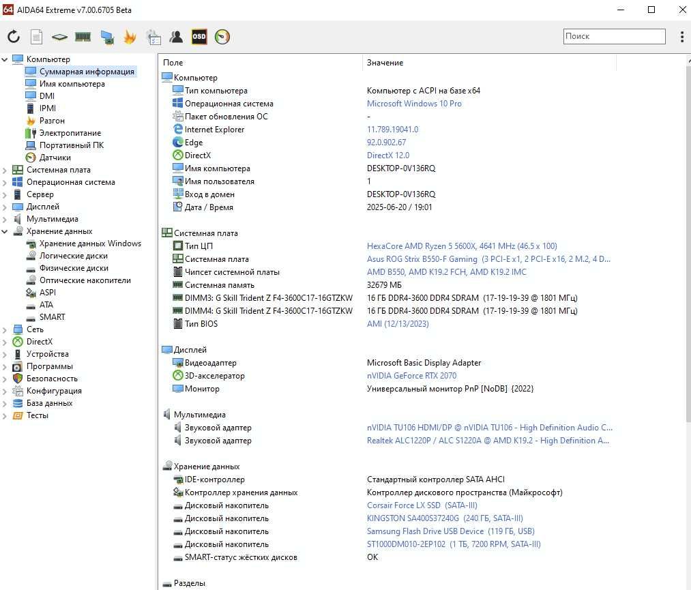Open Оптические накопители tree item
The width and height of the screenshot is (691, 590).
click(85, 281)
